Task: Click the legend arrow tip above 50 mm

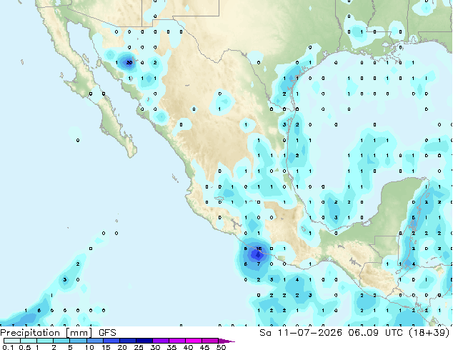Action: click(x=226, y=341)
